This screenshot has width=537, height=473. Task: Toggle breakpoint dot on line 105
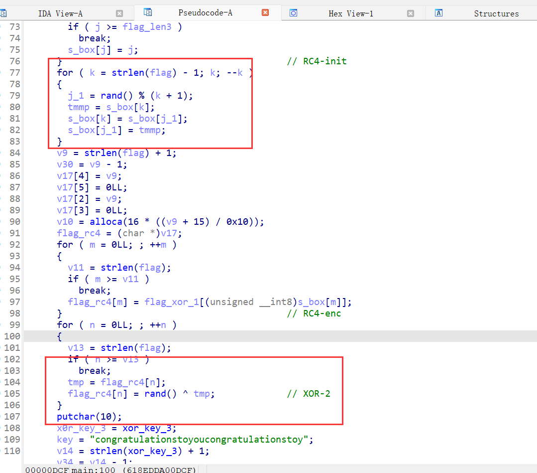click(1, 394)
